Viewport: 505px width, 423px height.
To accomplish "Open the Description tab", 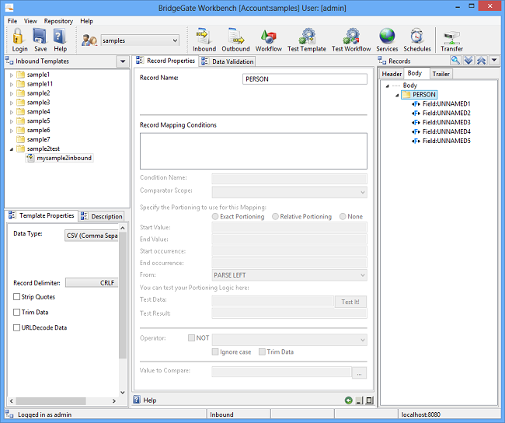I will pos(102,216).
